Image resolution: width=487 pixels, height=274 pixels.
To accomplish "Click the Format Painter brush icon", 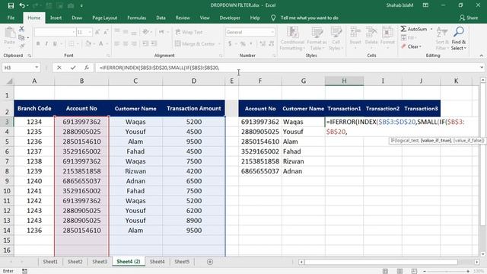I will pyautogui.click(x=21, y=46).
